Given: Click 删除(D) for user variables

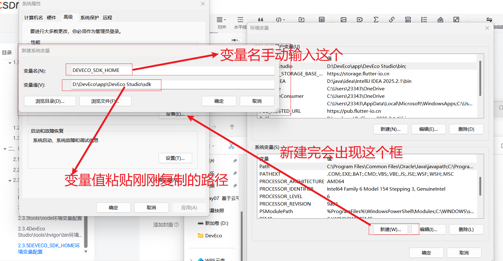Looking at the screenshot, I should [466, 129].
